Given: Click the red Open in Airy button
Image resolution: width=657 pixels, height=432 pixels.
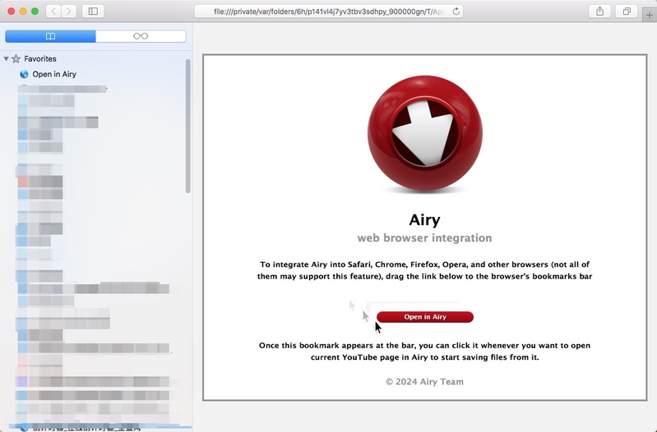Looking at the screenshot, I should pos(425,317).
